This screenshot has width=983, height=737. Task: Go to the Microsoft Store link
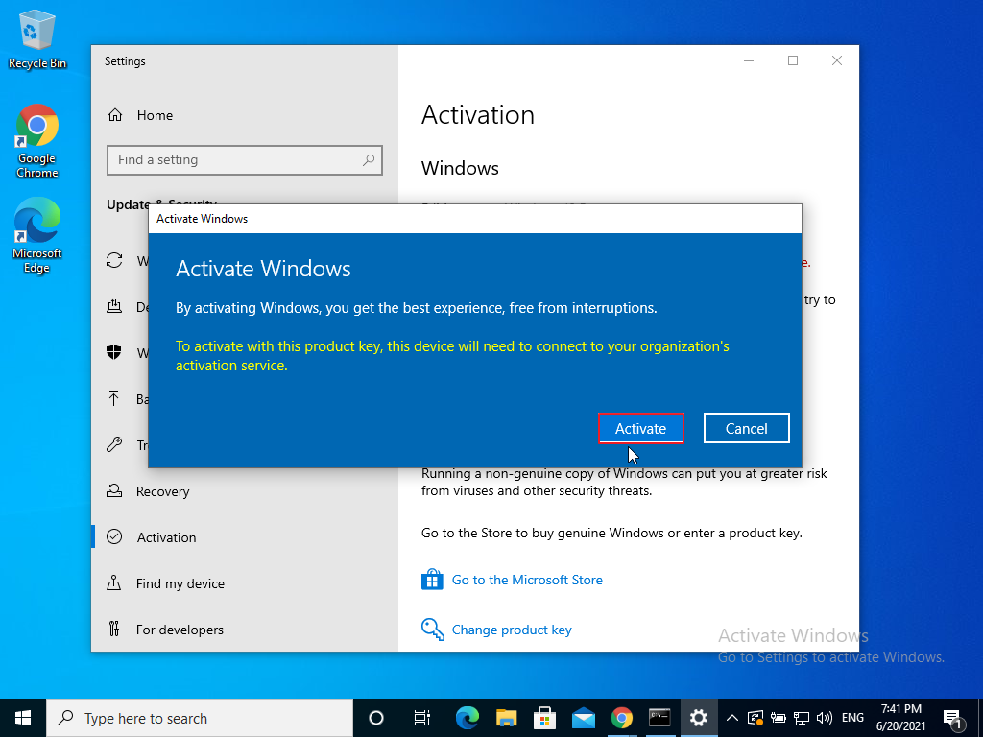[x=527, y=580]
